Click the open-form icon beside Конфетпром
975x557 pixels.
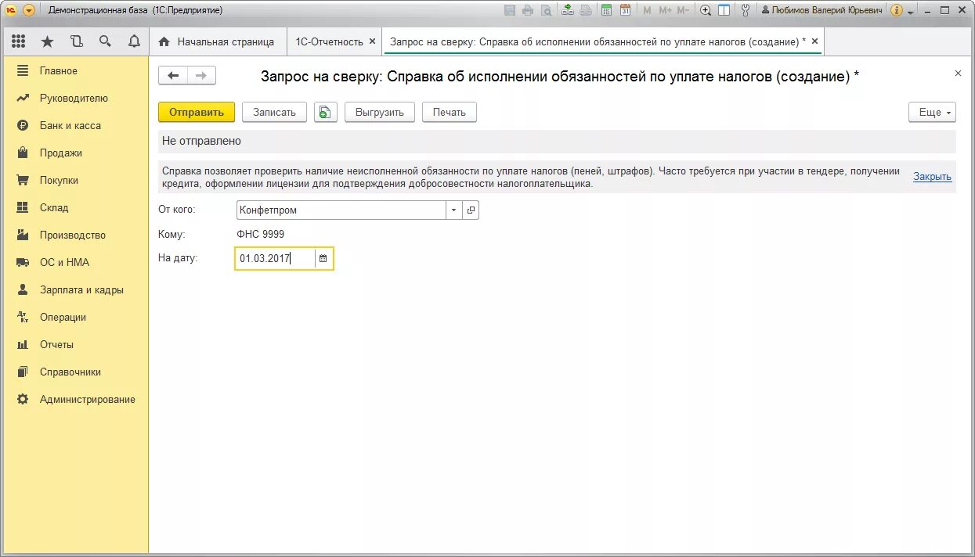471,210
